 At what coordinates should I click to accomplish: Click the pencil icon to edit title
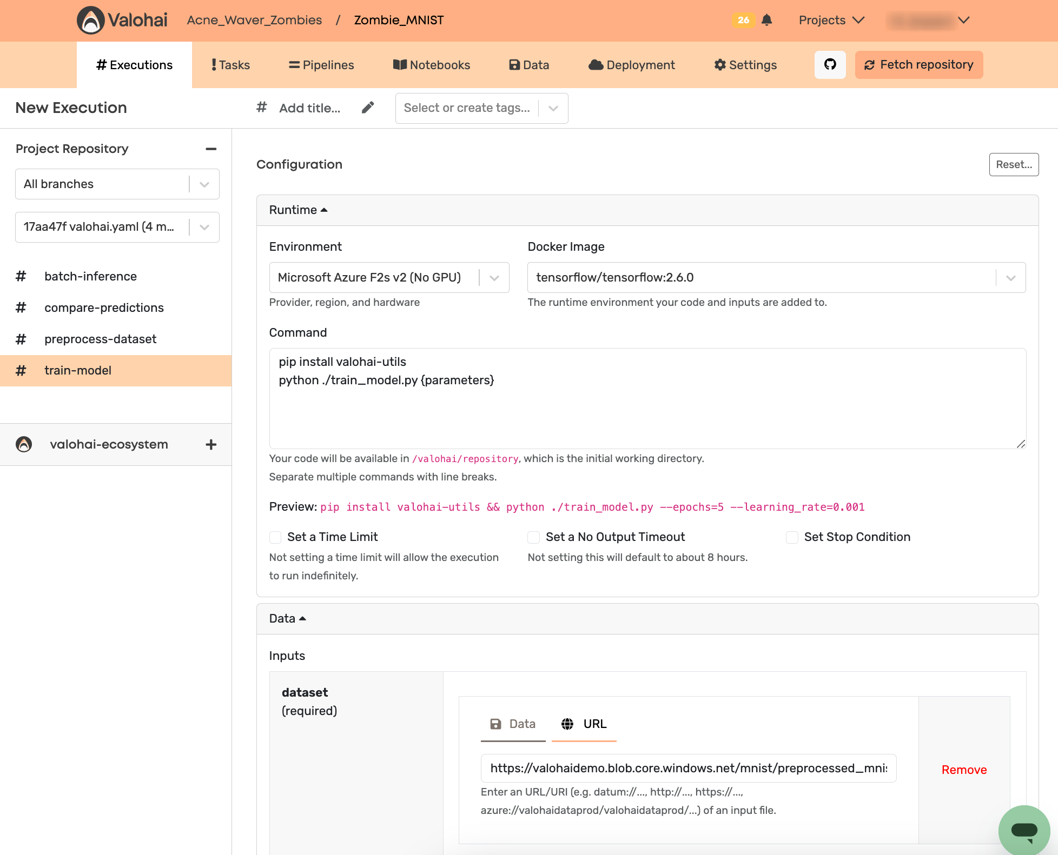coord(368,108)
